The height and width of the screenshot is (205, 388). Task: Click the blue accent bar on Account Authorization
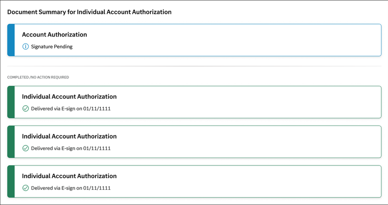pyautogui.click(x=11, y=40)
